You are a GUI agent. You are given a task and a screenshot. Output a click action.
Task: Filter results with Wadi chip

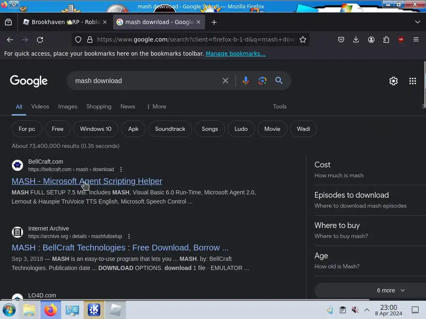click(x=303, y=129)
